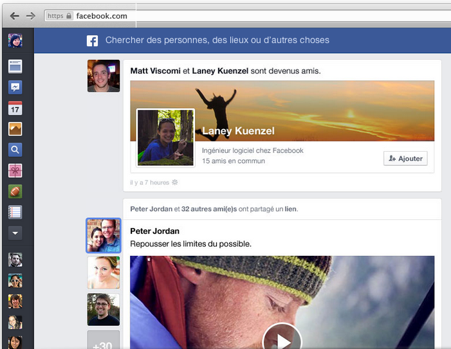This screenshot has width=451, height=349.
Task: Click the facebook.com address bar
Action: (193, 15)
